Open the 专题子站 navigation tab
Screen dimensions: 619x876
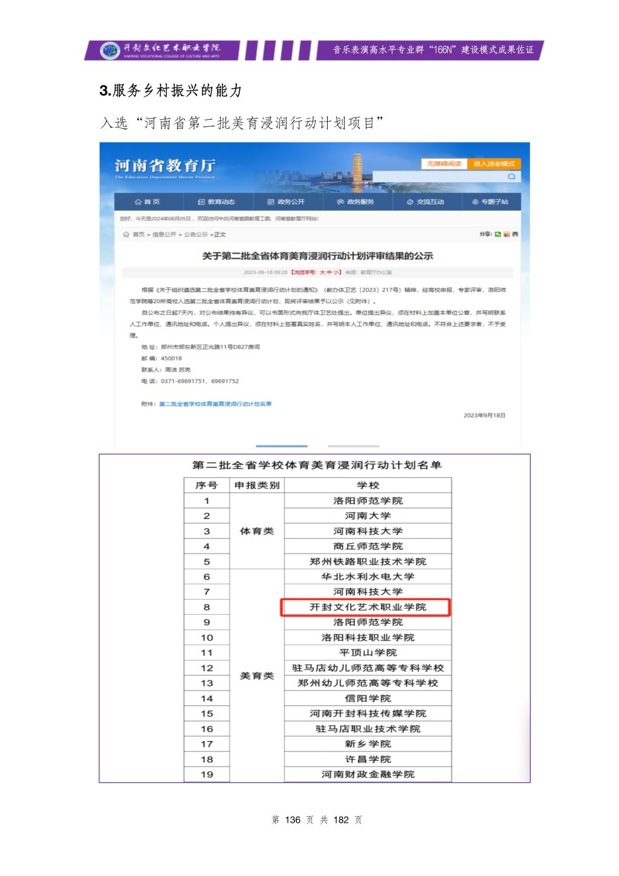click(490, 201)
